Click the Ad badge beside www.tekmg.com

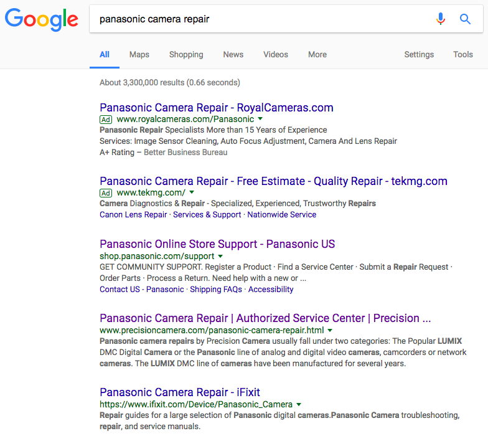tap(106, 193)
